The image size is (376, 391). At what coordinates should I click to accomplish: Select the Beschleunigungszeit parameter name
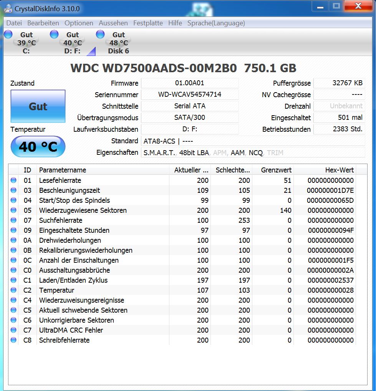tap(70, 191)
